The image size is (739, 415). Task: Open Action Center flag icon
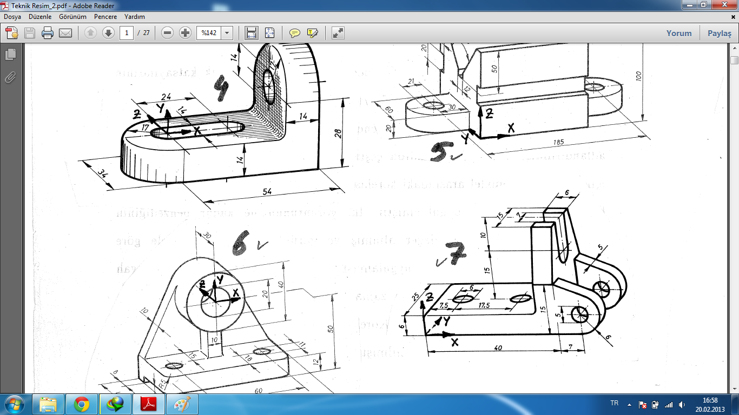click(643, 404)
